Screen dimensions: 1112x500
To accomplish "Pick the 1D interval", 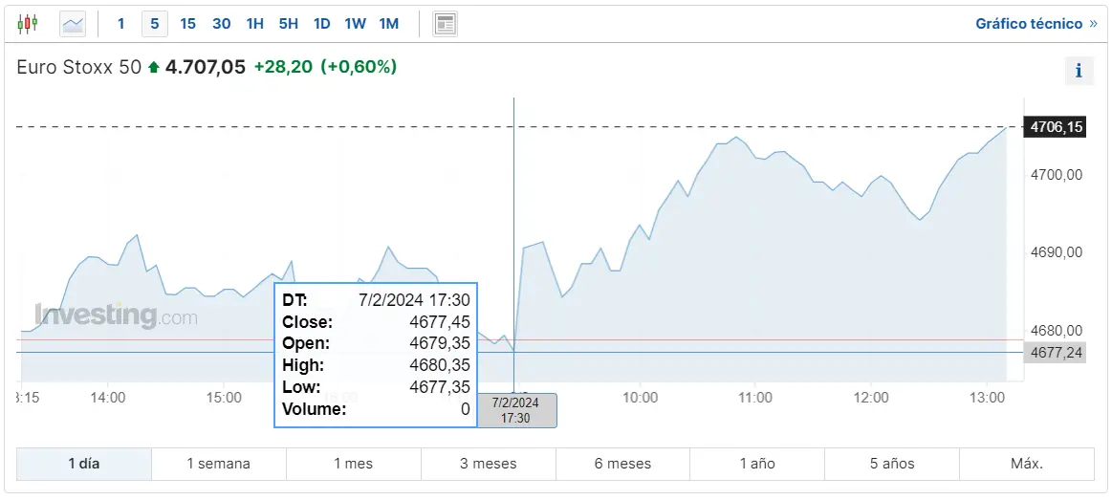I will click(322, 23).
